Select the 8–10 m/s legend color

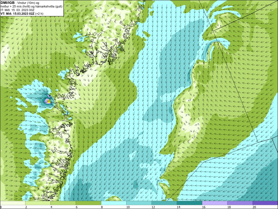(114, 203)
